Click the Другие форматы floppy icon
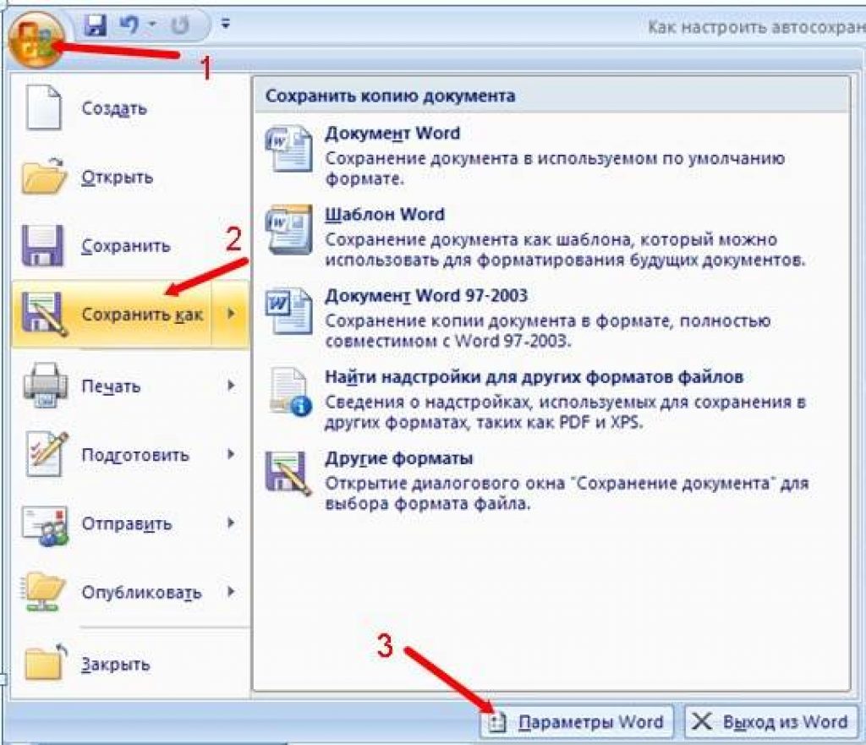866x745 pixels. click(288, 473)
